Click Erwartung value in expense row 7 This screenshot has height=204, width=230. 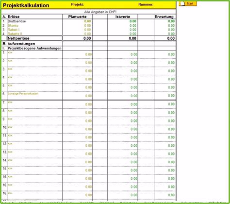171,104
